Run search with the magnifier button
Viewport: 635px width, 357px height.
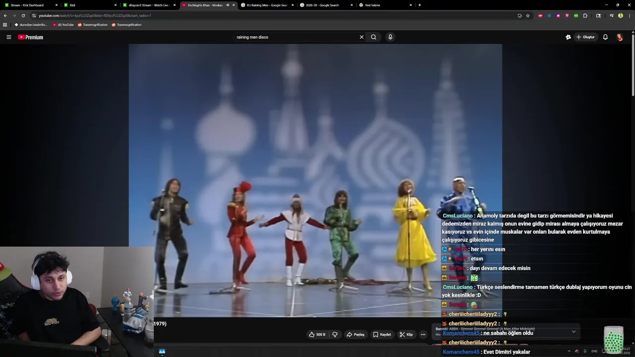tap(374, 37)
